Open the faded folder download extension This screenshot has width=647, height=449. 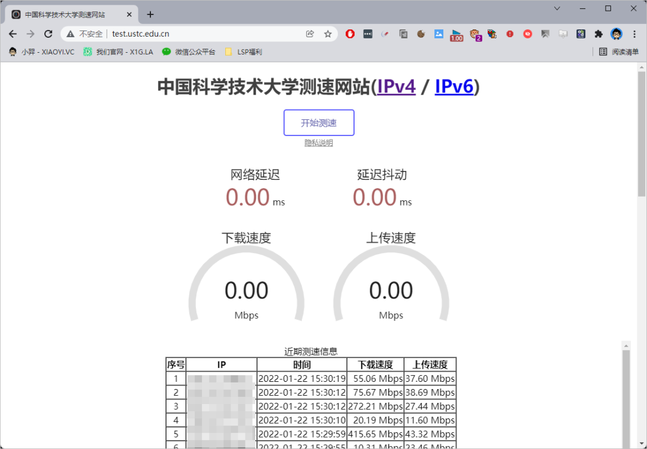click(563, 34)
